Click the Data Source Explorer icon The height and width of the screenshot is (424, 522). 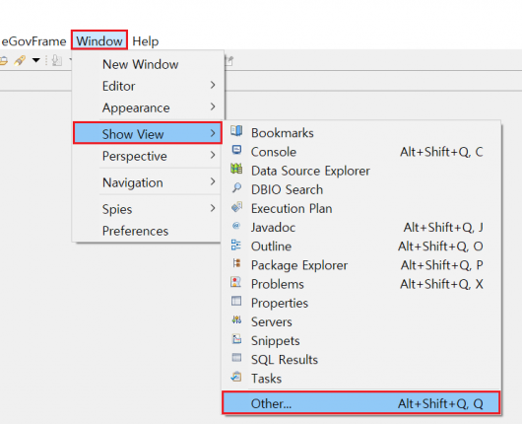click(x=236, y=169)
